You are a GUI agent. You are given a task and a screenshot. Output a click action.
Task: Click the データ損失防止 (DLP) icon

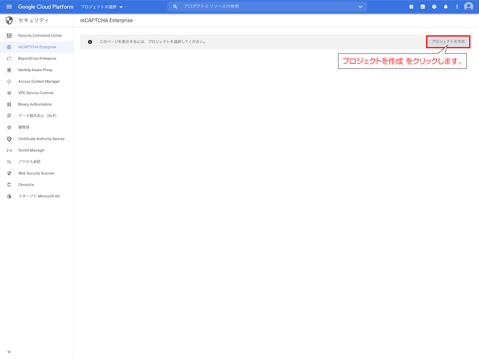click(9, 116)
